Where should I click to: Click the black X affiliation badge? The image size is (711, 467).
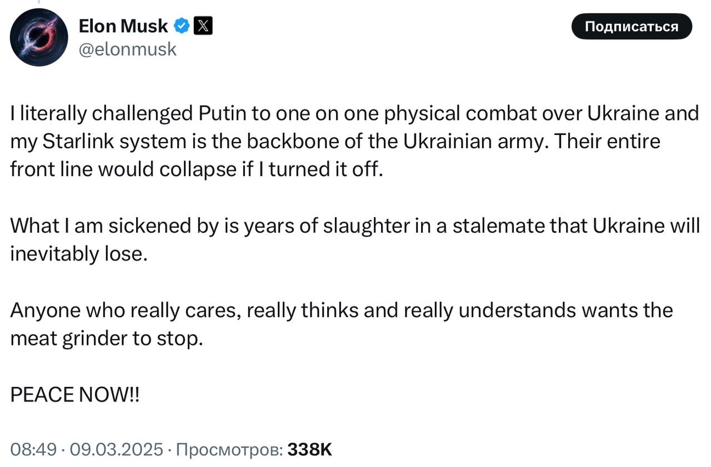point(203,26)
